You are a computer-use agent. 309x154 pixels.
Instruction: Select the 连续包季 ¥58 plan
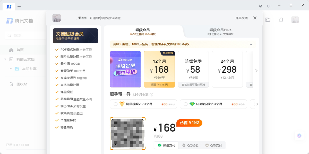click(x=193, y=69)
